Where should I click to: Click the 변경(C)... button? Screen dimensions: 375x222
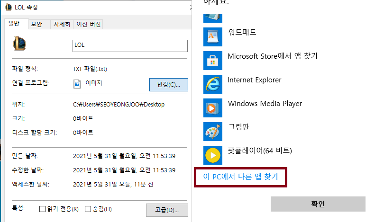coord(169,85)
